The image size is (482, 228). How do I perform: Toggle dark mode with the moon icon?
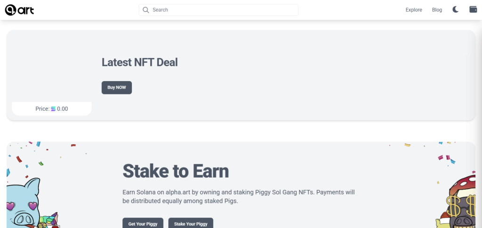pyautogui.click(x=456, y=9)
